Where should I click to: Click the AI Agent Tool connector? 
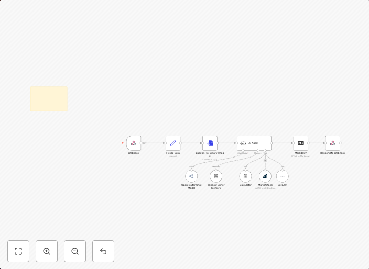[x=265, y=150]
